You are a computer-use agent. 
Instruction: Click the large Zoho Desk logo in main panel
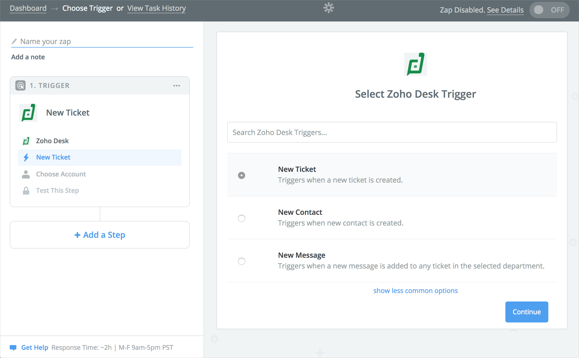click(x=415, y=64)
